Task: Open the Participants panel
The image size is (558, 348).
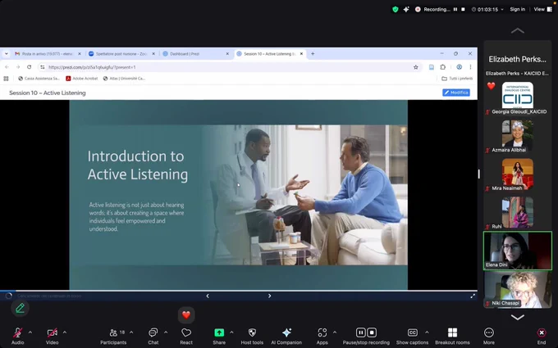Action: pyautogui.click(x=113, y=336)
